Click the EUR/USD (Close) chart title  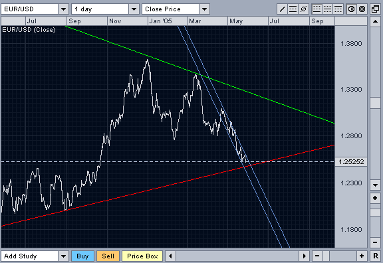[29, 30]
